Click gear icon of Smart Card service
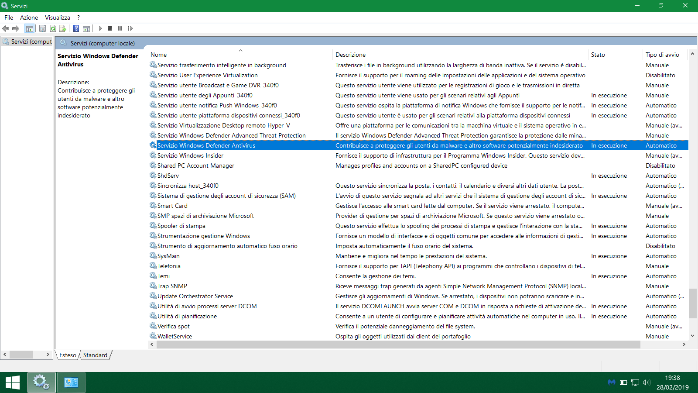This screenshot has width=698, height=393. click(153, 206)
